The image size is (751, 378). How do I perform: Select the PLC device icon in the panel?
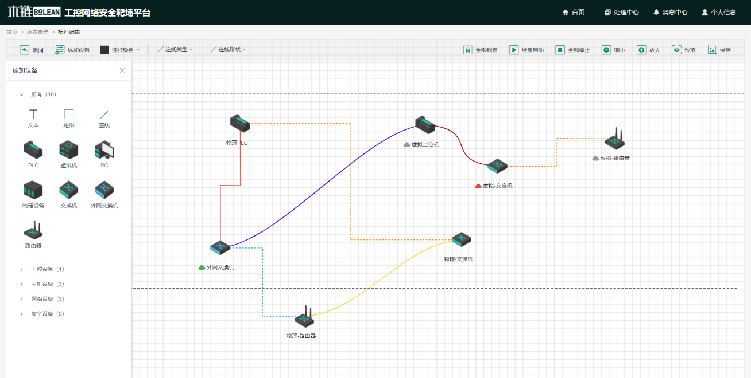point(33,151)
